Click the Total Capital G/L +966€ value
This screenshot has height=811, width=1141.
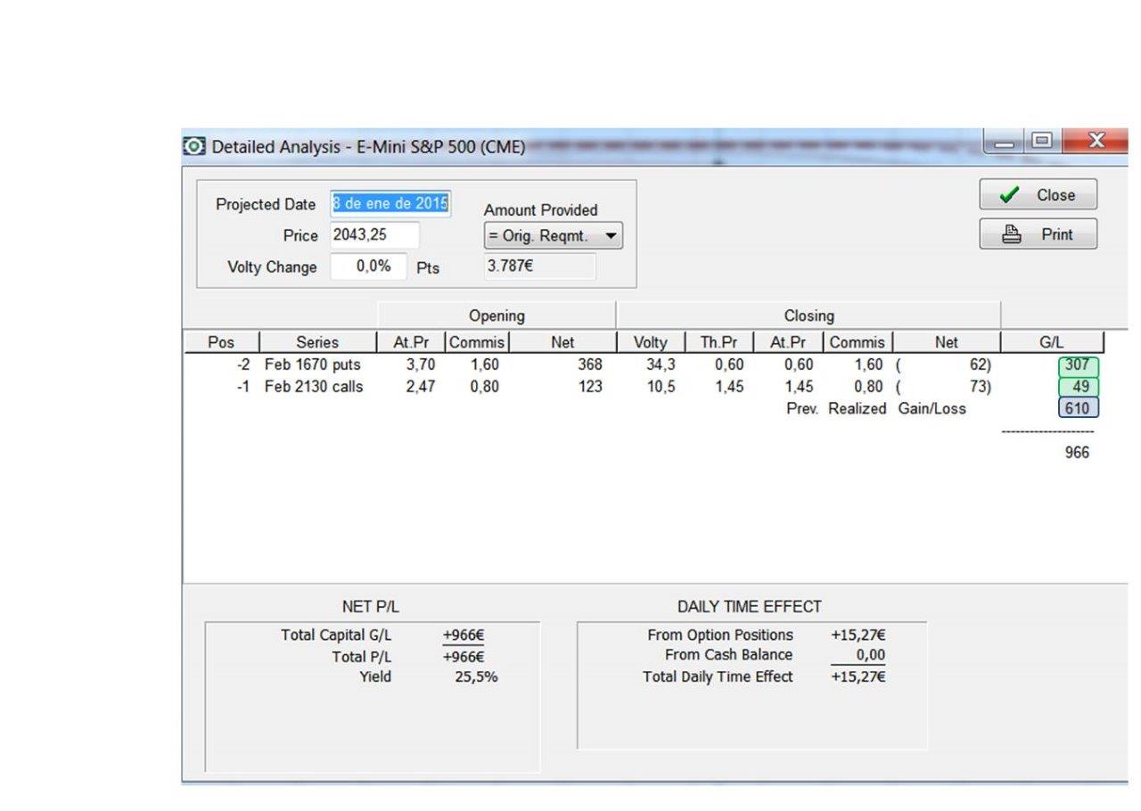464,635
